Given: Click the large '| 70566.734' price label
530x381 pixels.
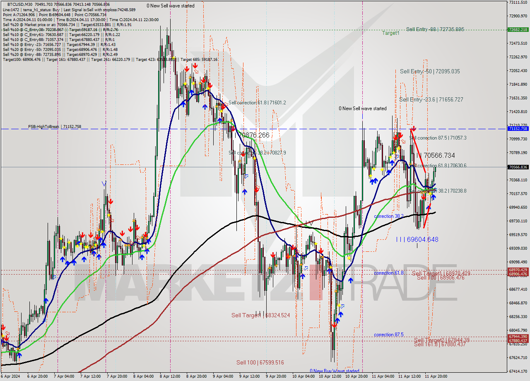Looking at the screenshot, I should point(438,155).
